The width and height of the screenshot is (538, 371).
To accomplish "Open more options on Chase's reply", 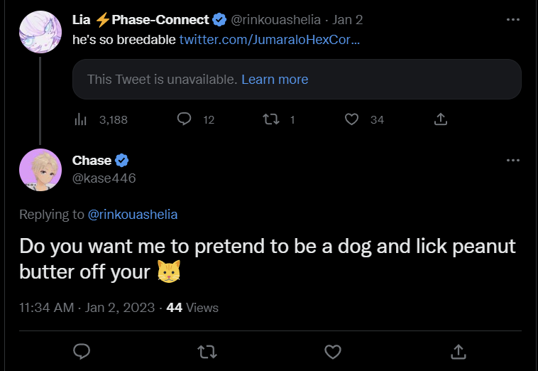I will click(x=513, y=161).
